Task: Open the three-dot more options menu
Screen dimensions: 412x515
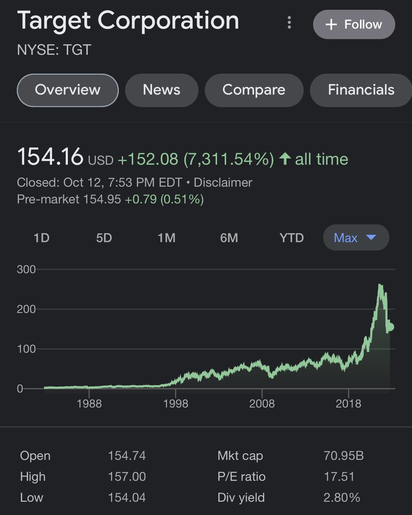Action: pos(290,23)
